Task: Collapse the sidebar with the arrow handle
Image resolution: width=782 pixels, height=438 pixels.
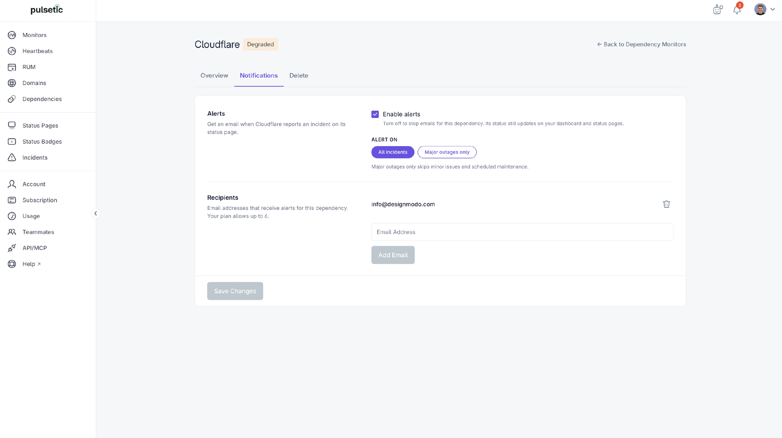Action: [x=96, y=214]
